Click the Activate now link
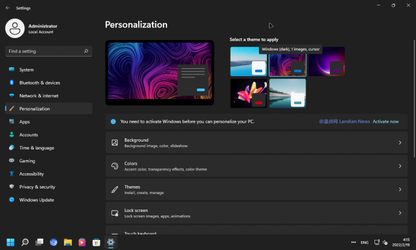The height and width of the screenshot is (250, 416). pos(386,121)
